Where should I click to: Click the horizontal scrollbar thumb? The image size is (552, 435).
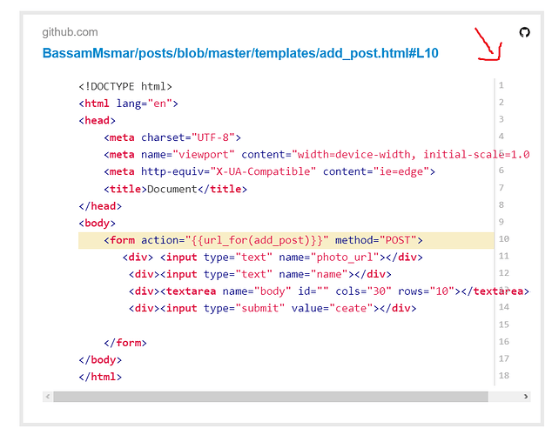coord(271,397)
